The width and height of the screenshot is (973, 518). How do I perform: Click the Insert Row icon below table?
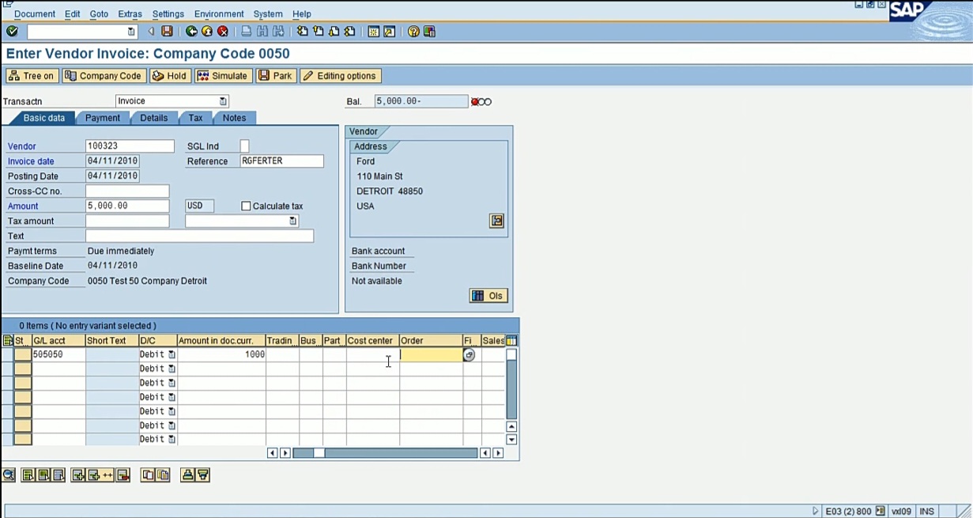pos(78,475)
